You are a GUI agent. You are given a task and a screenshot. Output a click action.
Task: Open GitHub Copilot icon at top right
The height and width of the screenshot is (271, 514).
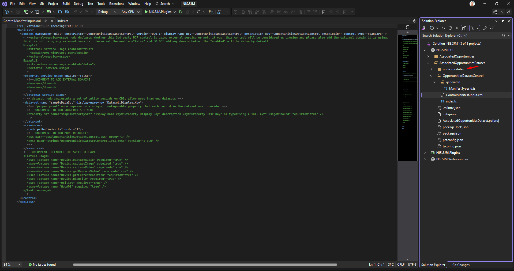click(x=496, y=12)
